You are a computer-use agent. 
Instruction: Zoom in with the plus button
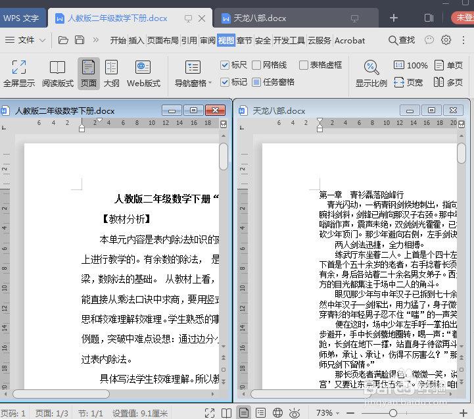tap(463, 413)
